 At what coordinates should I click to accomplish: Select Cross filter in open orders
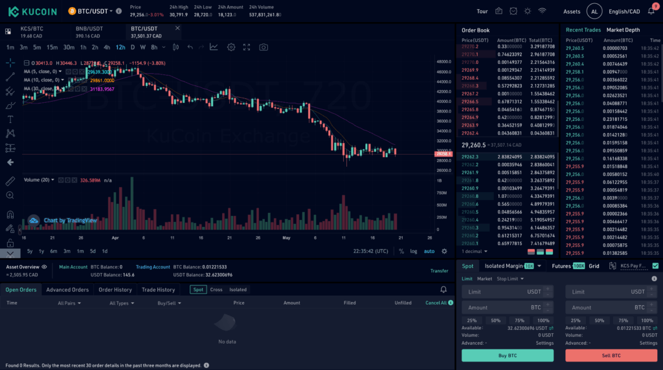tap(216, 290)
